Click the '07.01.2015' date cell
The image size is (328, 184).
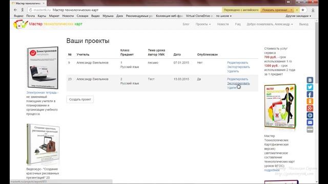(x=181, y=62)
